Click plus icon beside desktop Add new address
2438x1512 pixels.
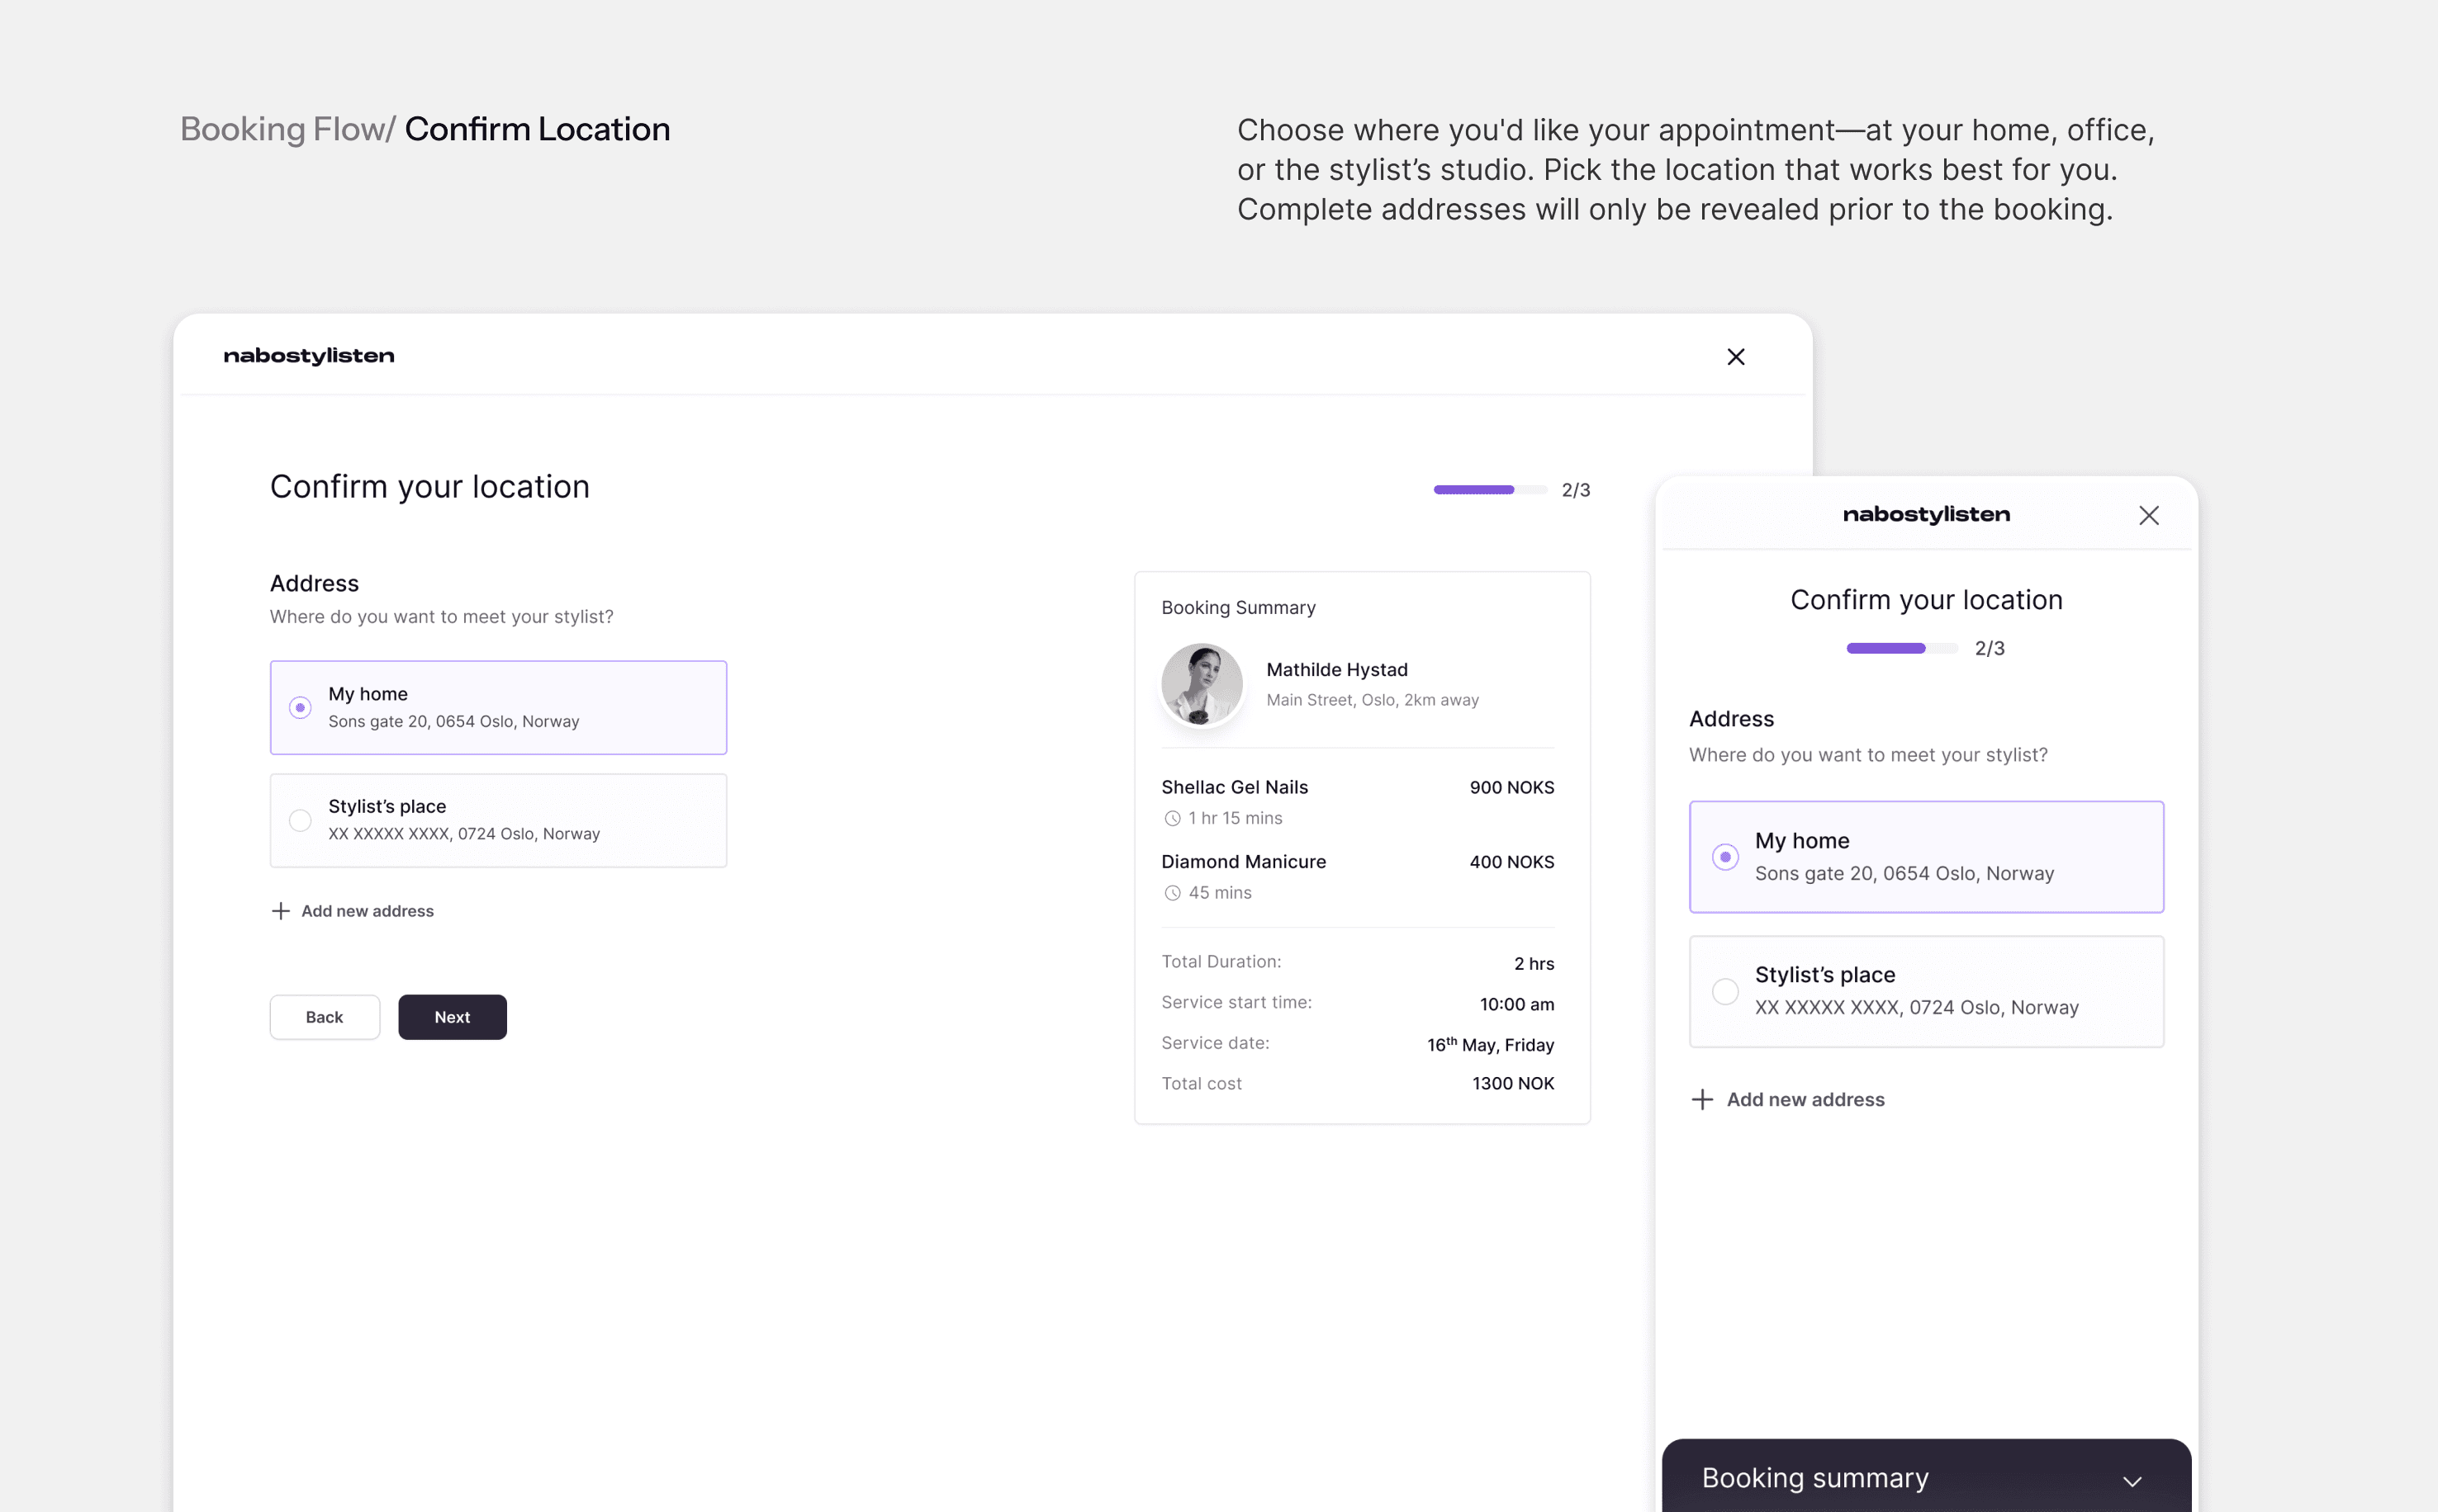point(281,911)
